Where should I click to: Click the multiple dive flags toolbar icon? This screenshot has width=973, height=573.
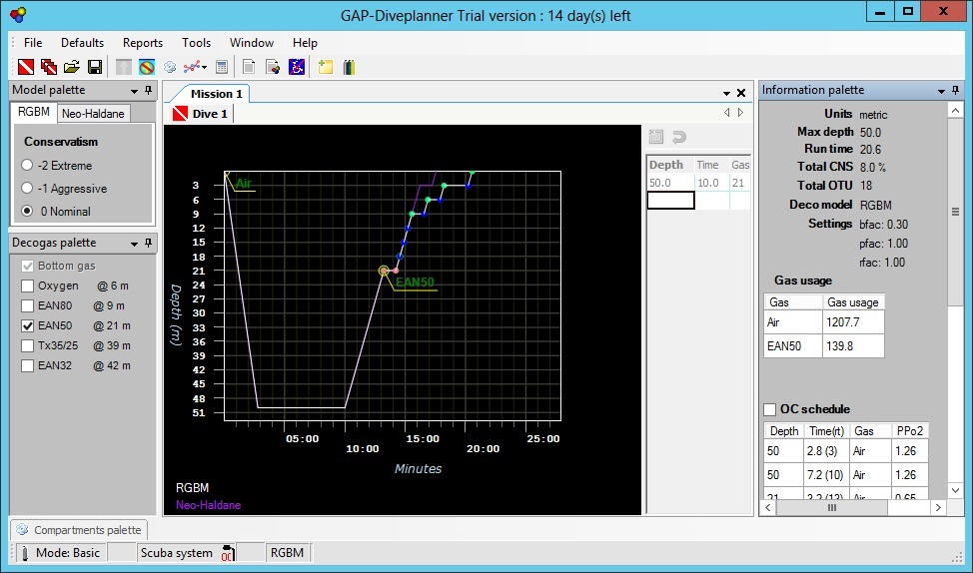[x=48, y=67]
